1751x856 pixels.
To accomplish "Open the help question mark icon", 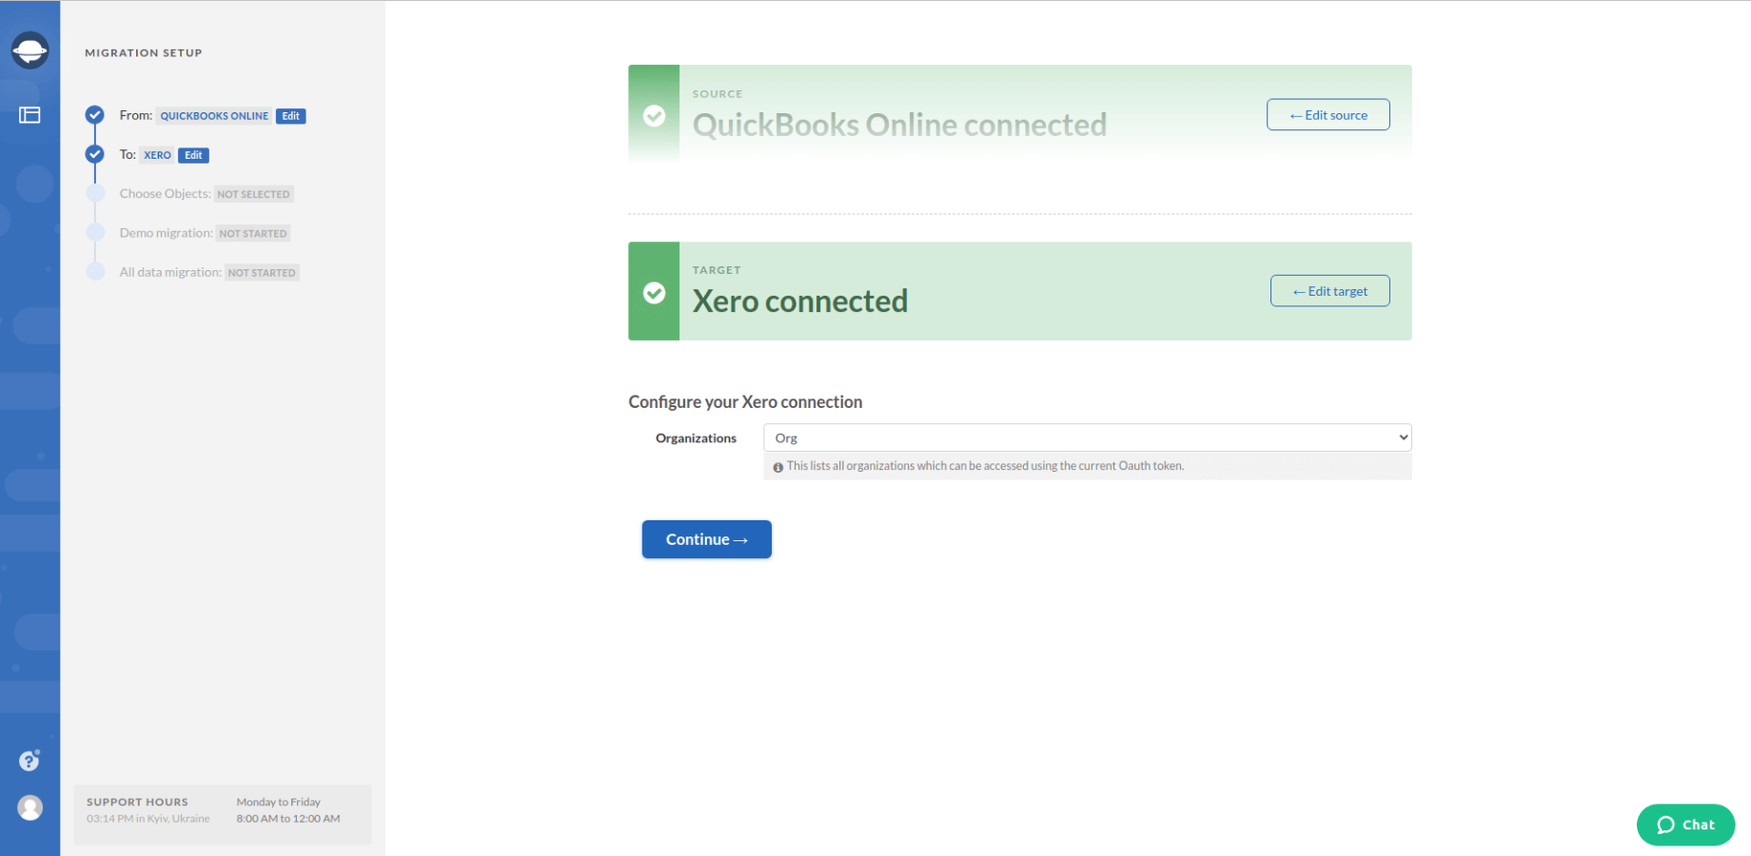I will 30,760.
